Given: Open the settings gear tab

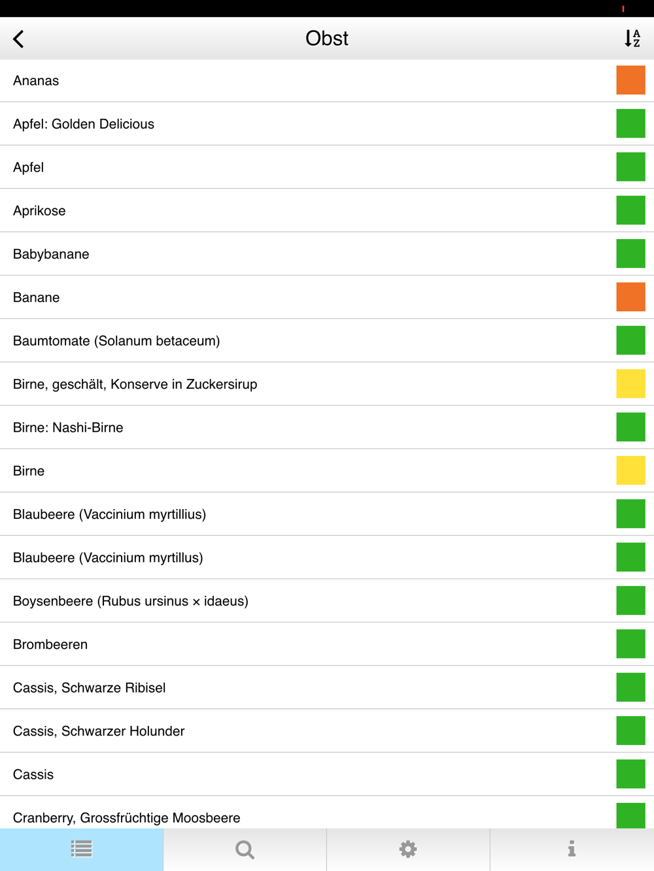Looking at the screenshot, I should click(408, 849).
